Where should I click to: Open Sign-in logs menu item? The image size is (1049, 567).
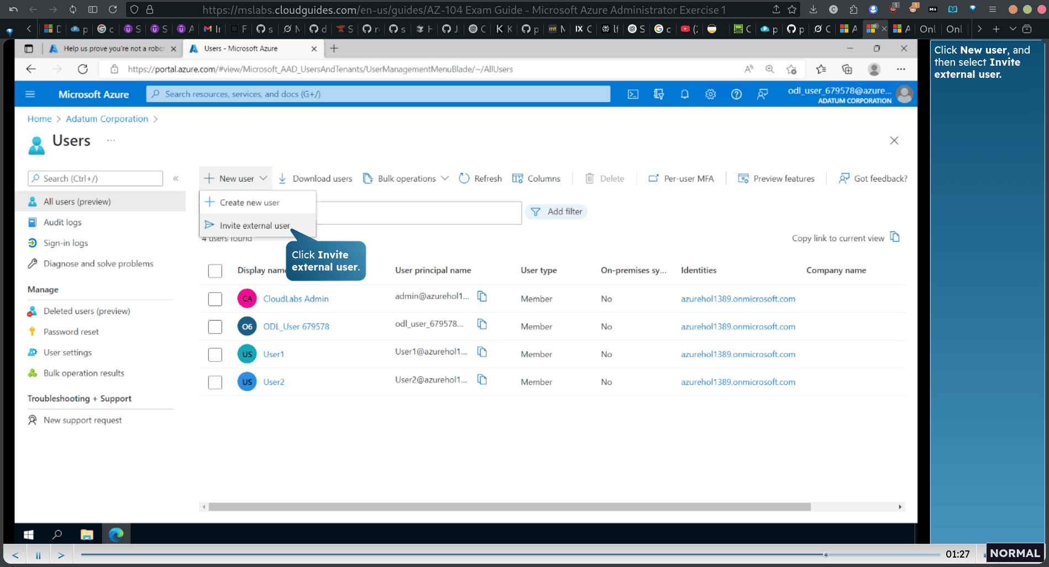pyautogui.click(x=66, y=243)
